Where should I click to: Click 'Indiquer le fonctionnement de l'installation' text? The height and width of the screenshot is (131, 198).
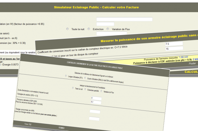(x=92, y=87)
